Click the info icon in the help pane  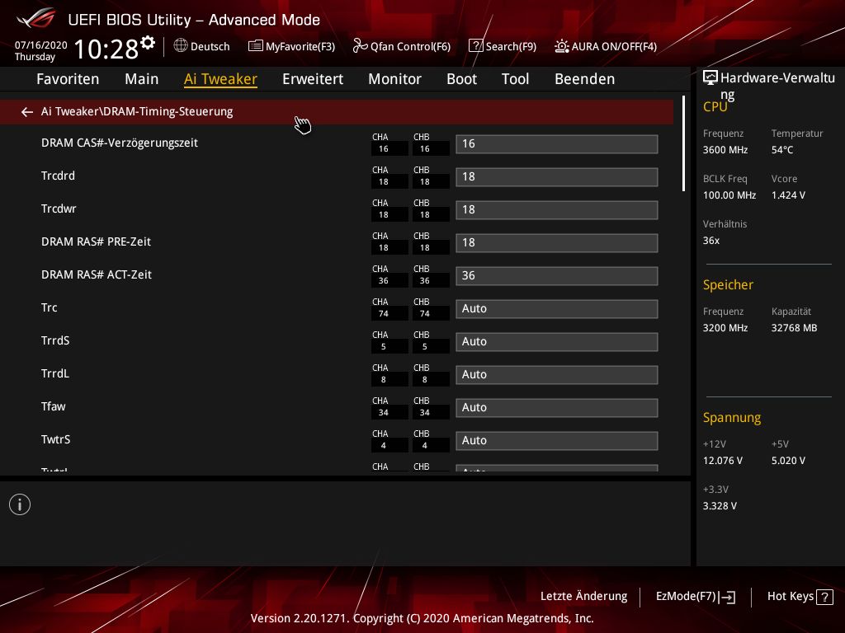(20, 505)
